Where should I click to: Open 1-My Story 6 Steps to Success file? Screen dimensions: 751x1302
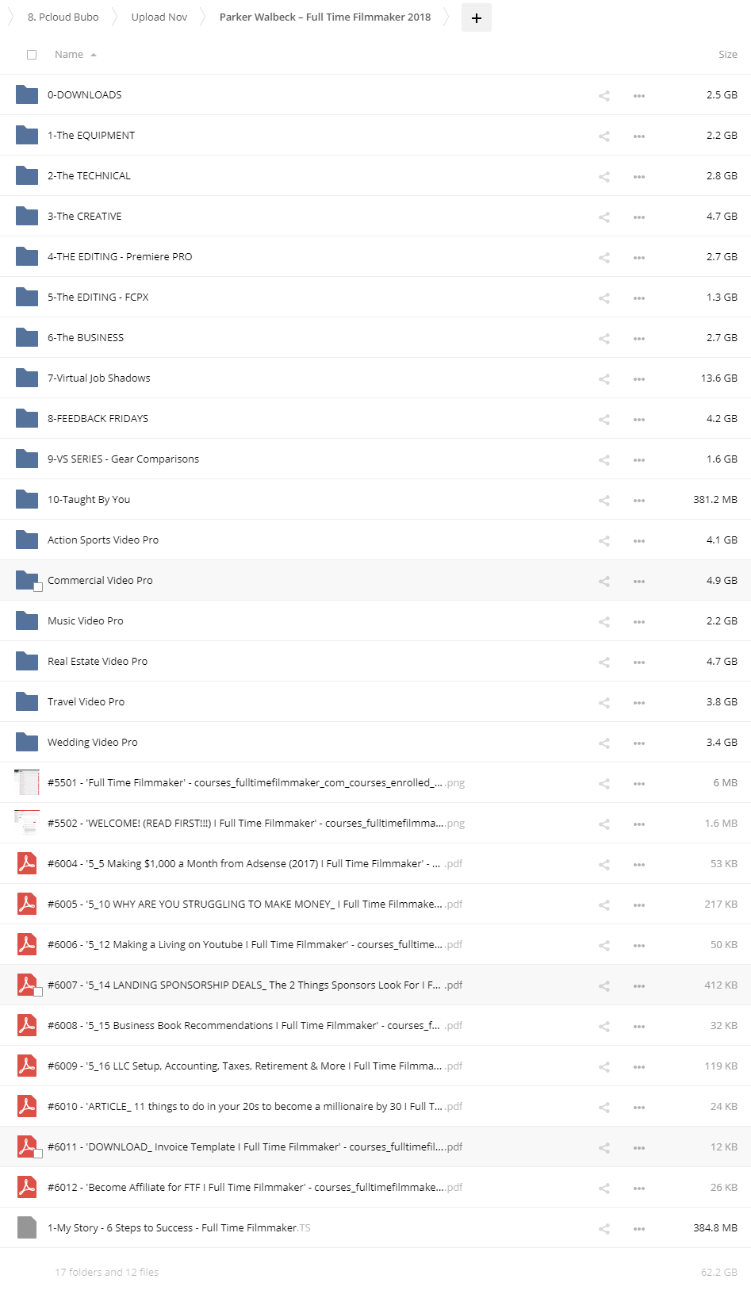(x=179, y=1227)
